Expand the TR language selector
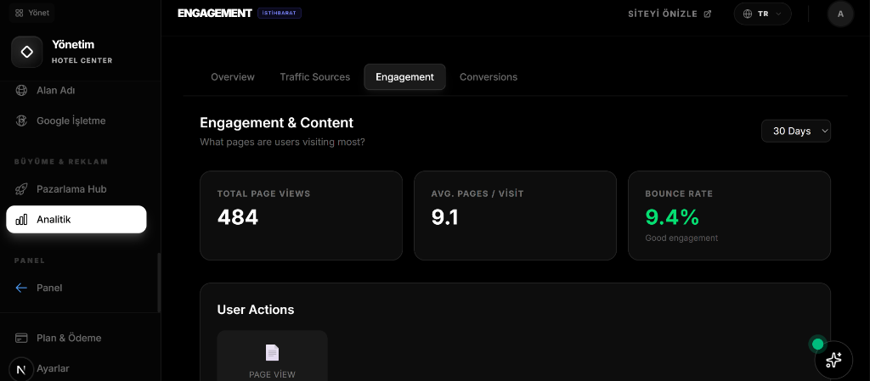 coord(762,14)
